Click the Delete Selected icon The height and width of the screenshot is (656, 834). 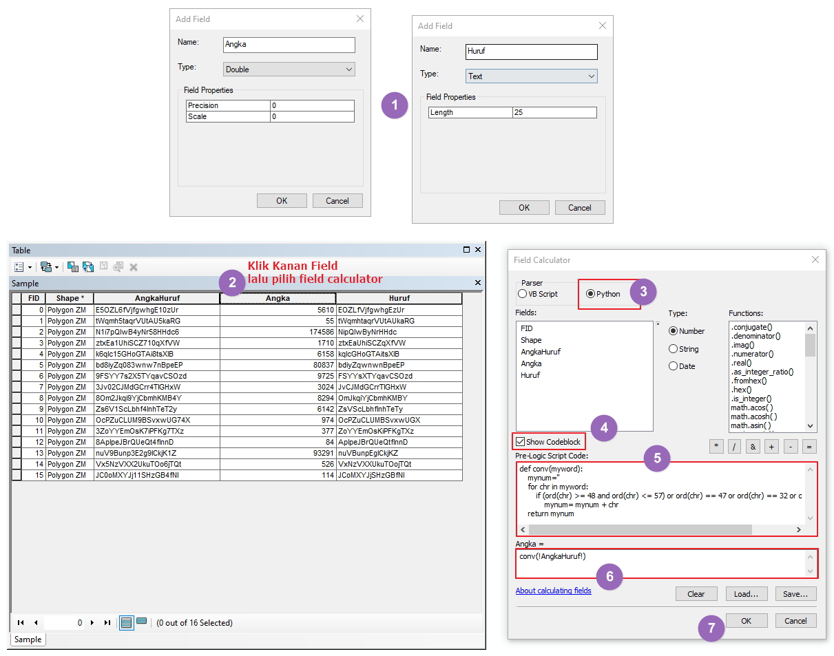134,266
